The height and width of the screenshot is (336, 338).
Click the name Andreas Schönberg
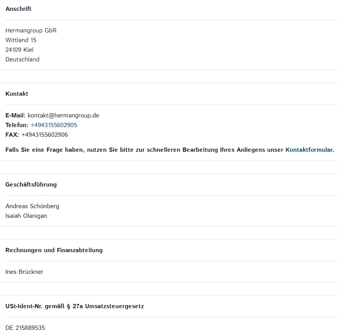coord(32,206)
